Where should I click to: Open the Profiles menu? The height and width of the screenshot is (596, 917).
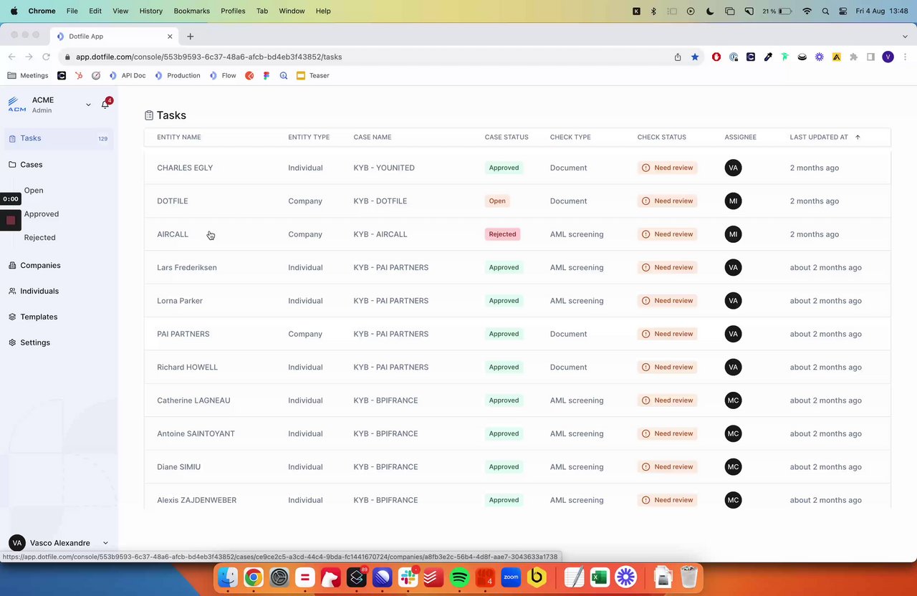coord(233,11)
